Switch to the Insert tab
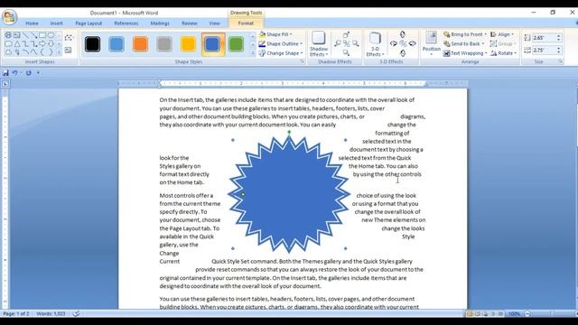The width and height of the screenshot is (578, 325). pyautogui.click(x=56, y=23)
